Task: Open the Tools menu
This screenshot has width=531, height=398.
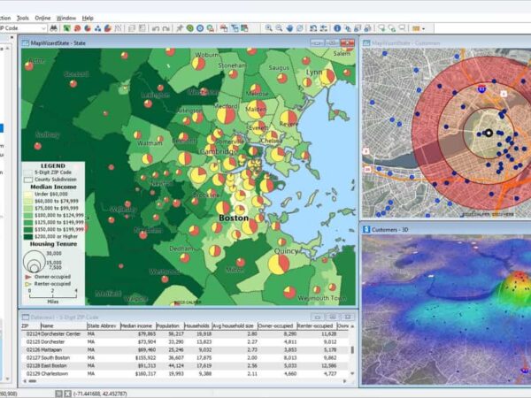Action: tap(23, 17)
